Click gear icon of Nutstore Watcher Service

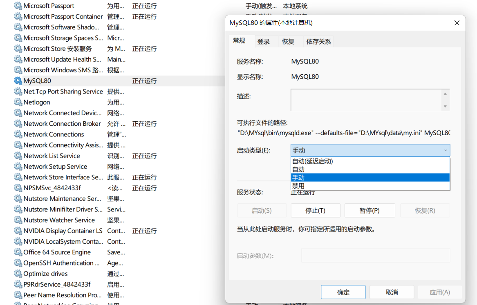[x=18, y=220]
